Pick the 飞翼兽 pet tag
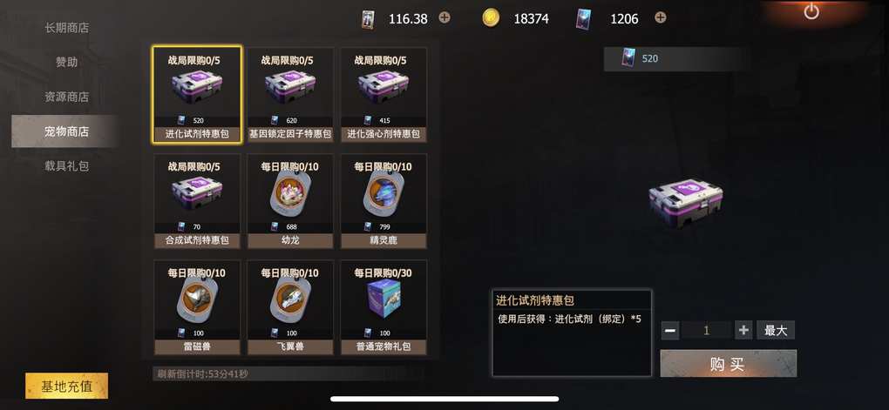Screen dimensions: 889x410 coord(290,307)
